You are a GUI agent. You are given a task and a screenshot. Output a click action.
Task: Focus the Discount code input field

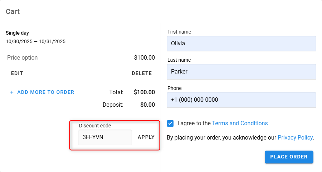[105, 137]
